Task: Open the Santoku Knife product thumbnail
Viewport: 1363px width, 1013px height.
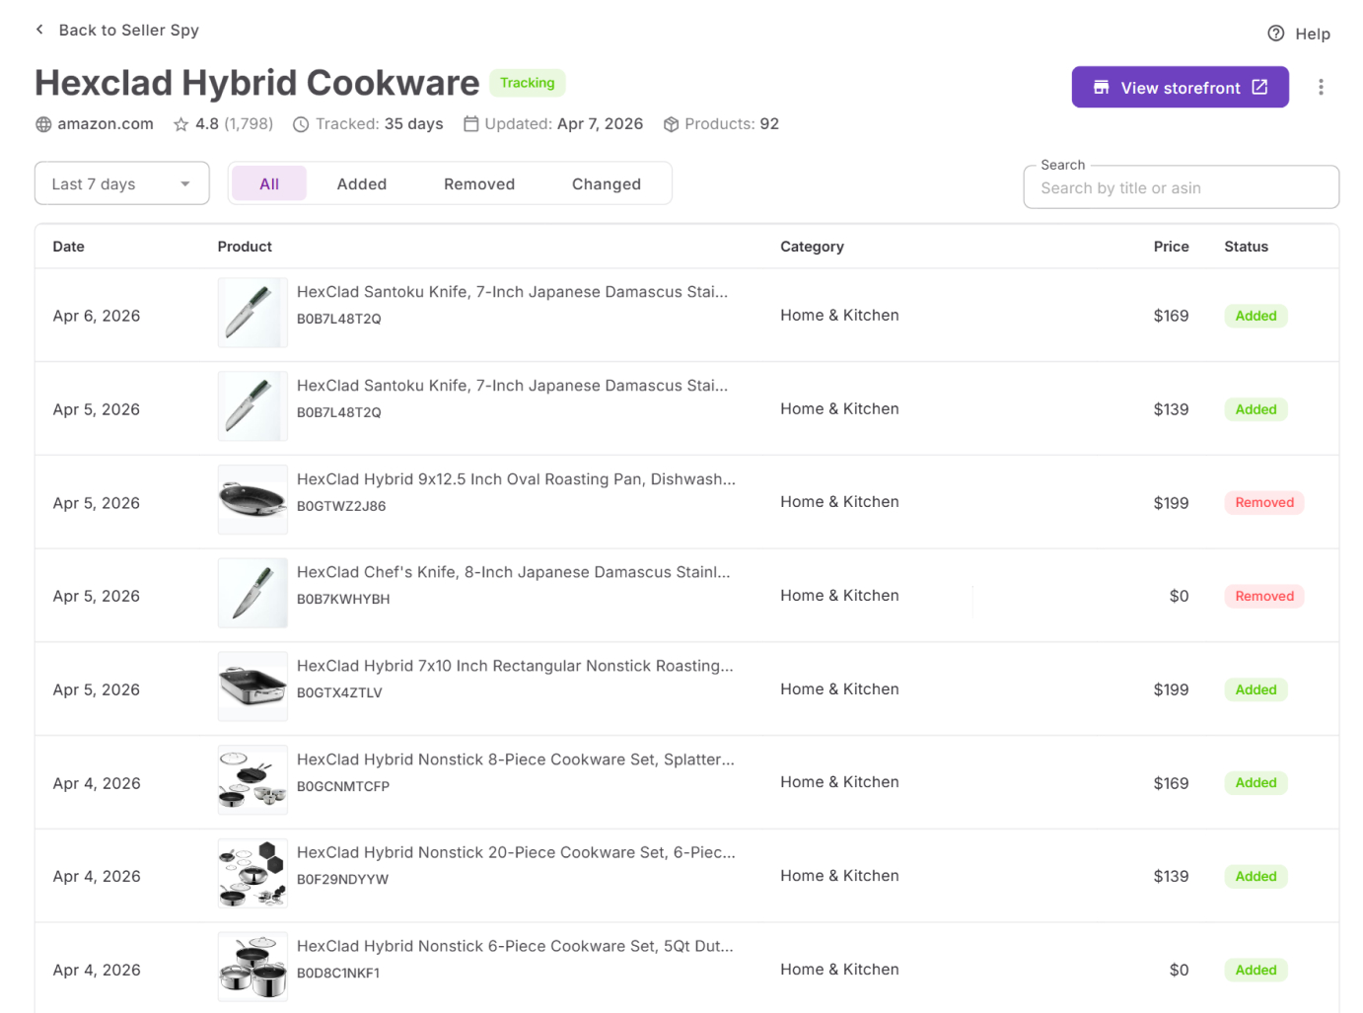Action: (x=252, y=313)
